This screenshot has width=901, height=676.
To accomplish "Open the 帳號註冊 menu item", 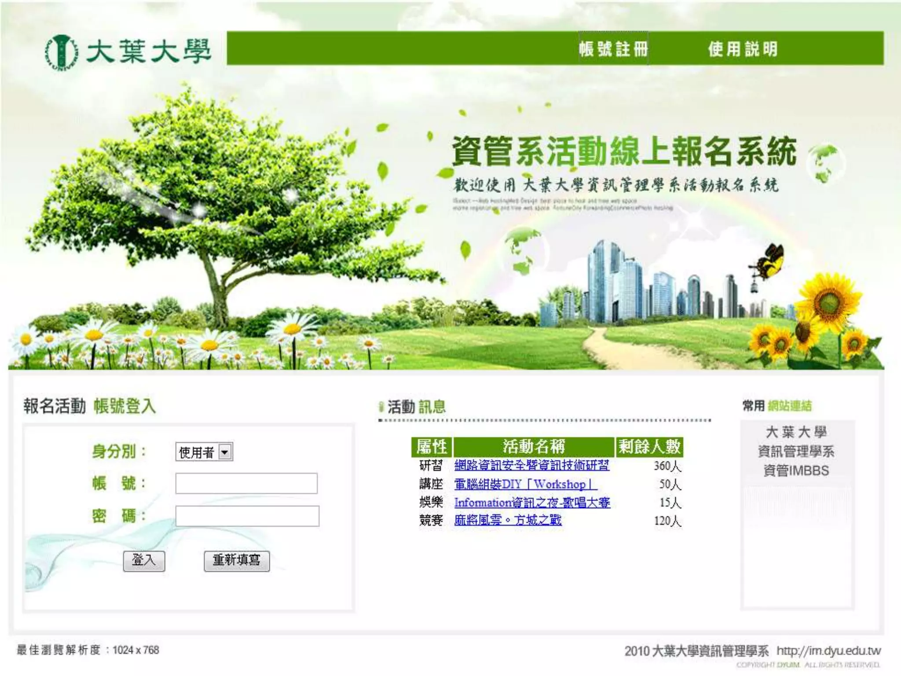I will click(x=613, y=49).
